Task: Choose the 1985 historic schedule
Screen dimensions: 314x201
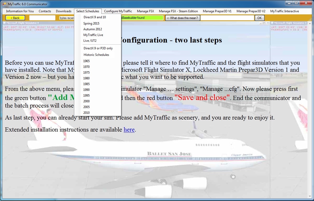Action: [x=87, y=84]
